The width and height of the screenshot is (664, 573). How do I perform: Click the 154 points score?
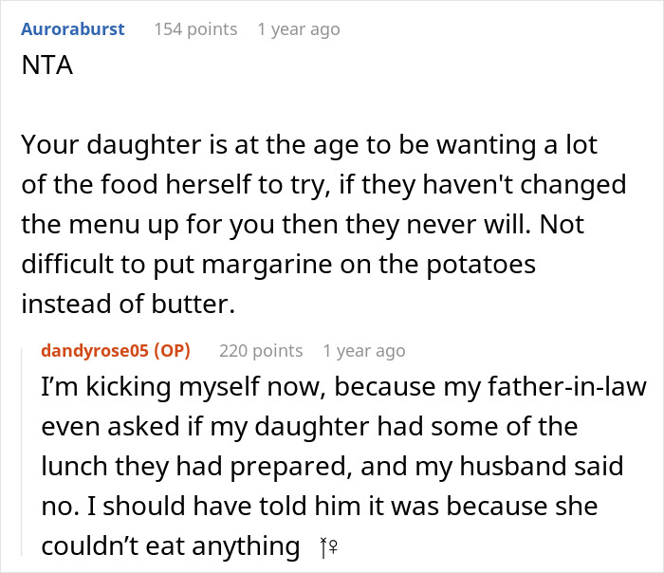pyautogui.click(x=195, y=29)
